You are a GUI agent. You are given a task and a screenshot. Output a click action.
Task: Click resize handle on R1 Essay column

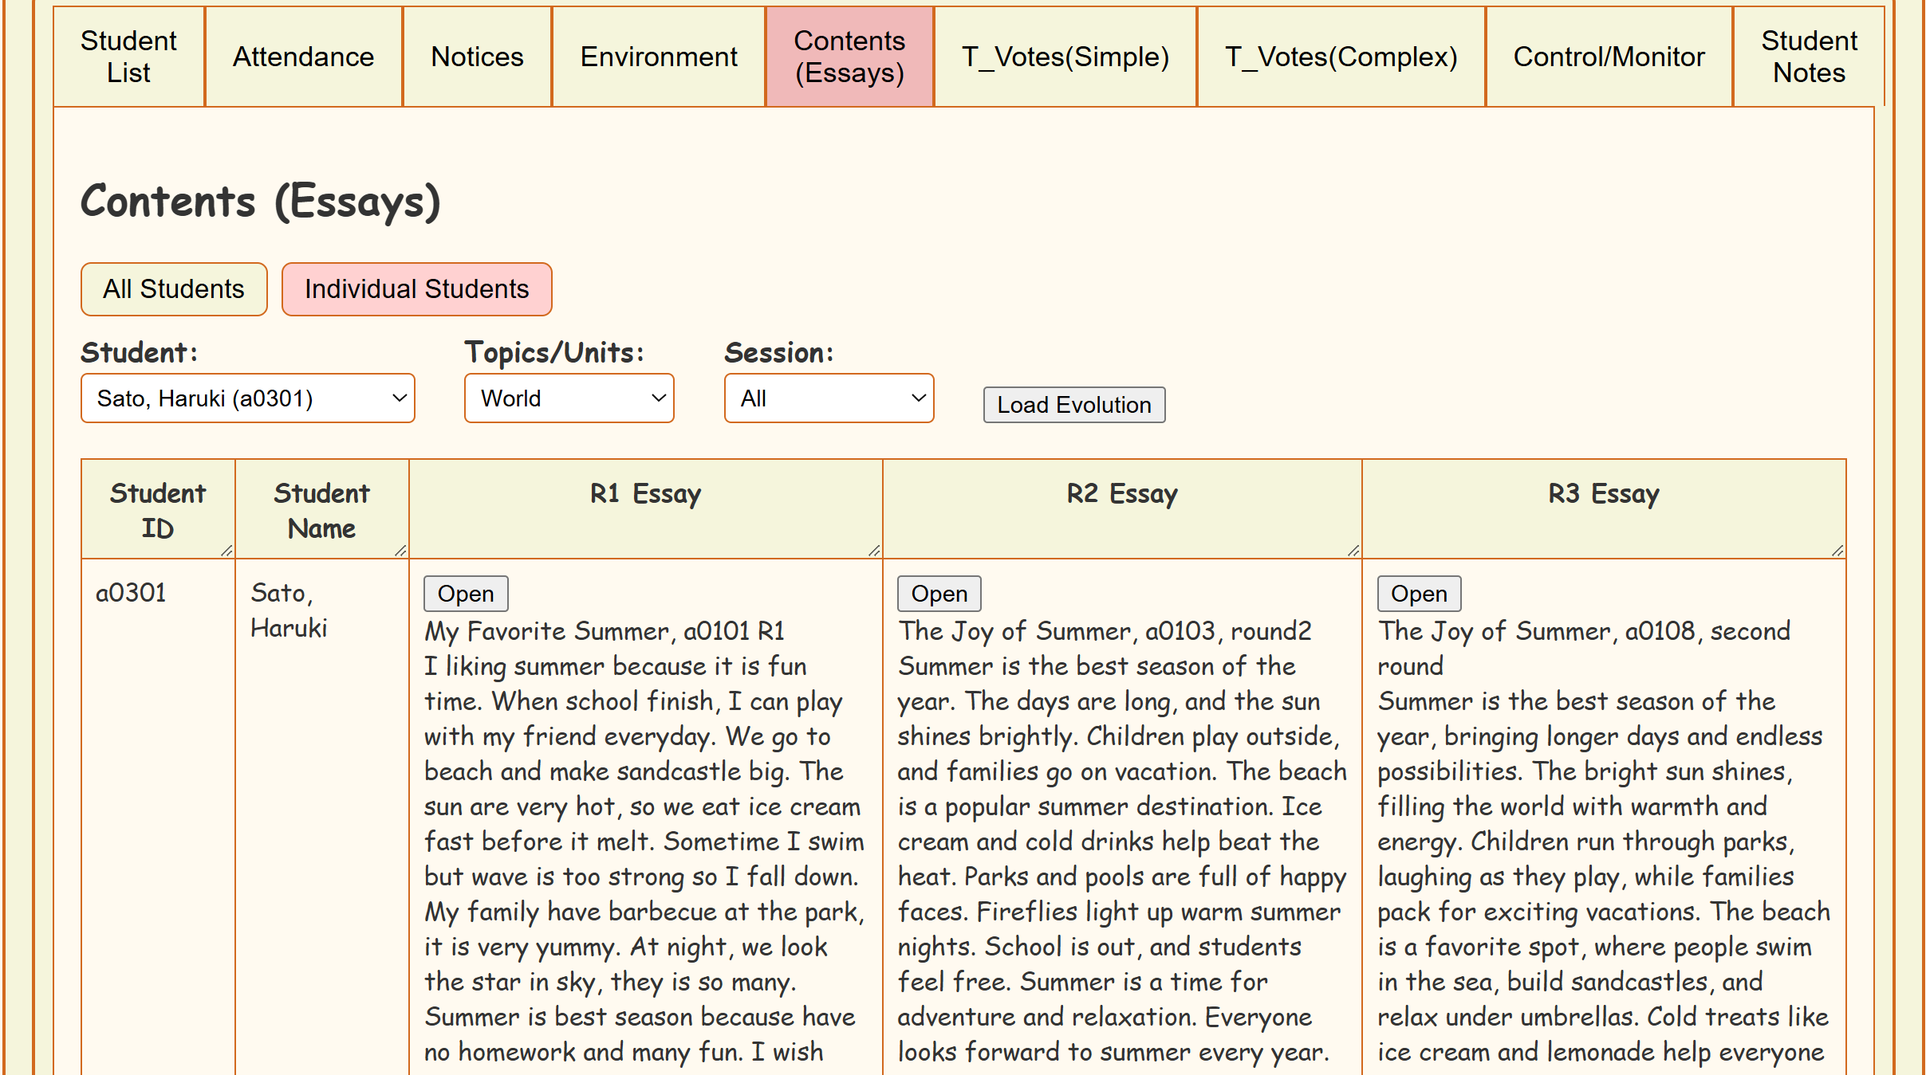(874, 551)
